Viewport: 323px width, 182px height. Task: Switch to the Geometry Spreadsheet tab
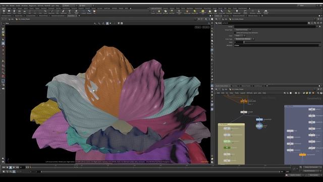pyautogui.click(x=58, y=16)
